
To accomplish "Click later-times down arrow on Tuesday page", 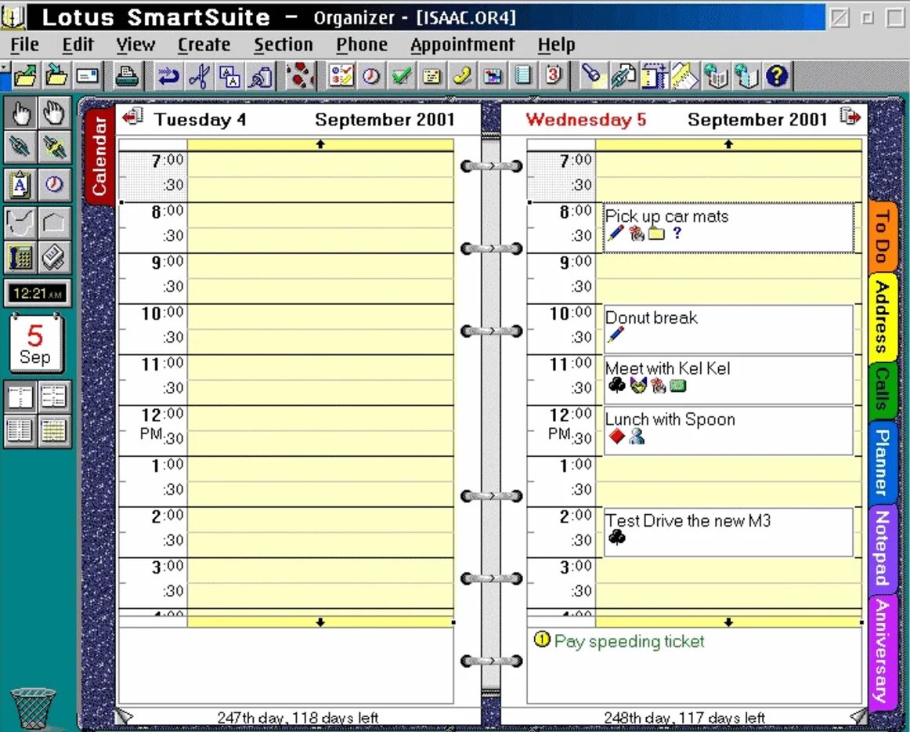I will [320, 622].
